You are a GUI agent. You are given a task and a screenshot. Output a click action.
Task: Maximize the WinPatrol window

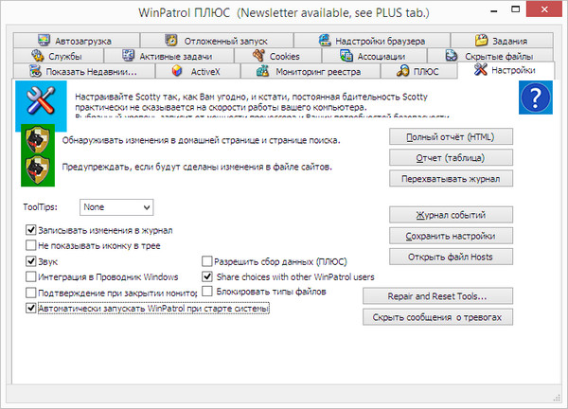click(x=515, y=9)
